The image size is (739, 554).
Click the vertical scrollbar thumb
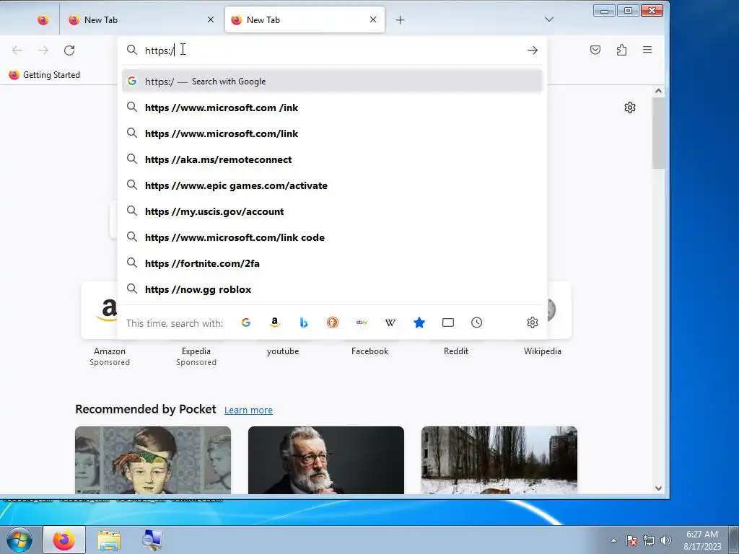point(658,133)
